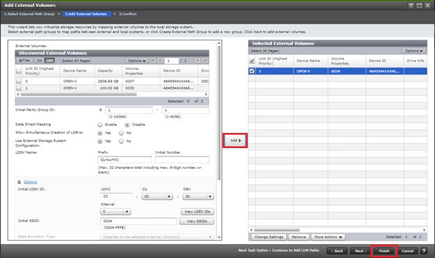435x258 pixels.
Task: Select step 2.Add External Volumes
Action: [86, 14]
